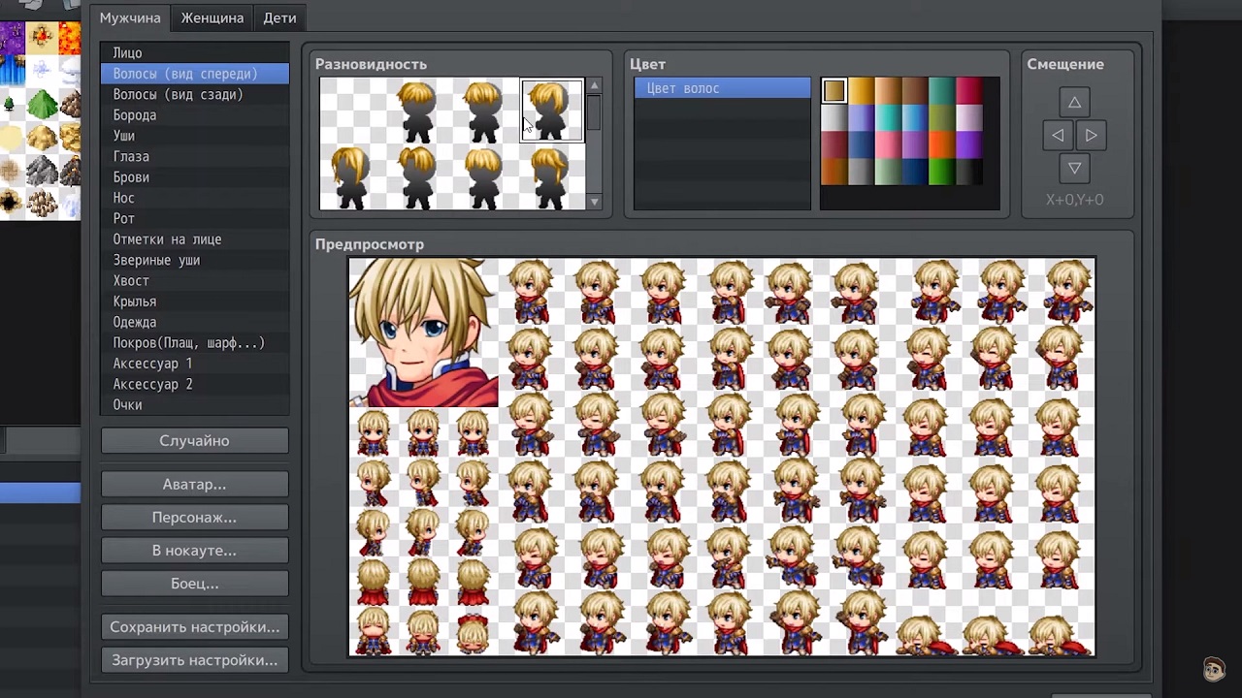The width and height of the screenshot is (1242, 698).
Task: Pick the crimson red color swatch
Action: point(968,91)
